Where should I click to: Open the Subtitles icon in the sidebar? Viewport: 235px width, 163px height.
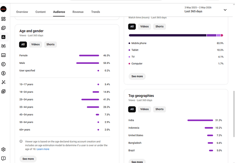click(x=3, y=55)
